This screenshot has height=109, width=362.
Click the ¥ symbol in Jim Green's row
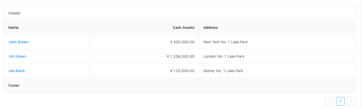[x=168, y=56]
